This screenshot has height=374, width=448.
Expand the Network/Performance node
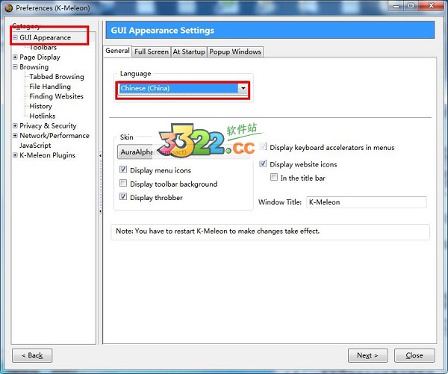(x=15, y=135)
